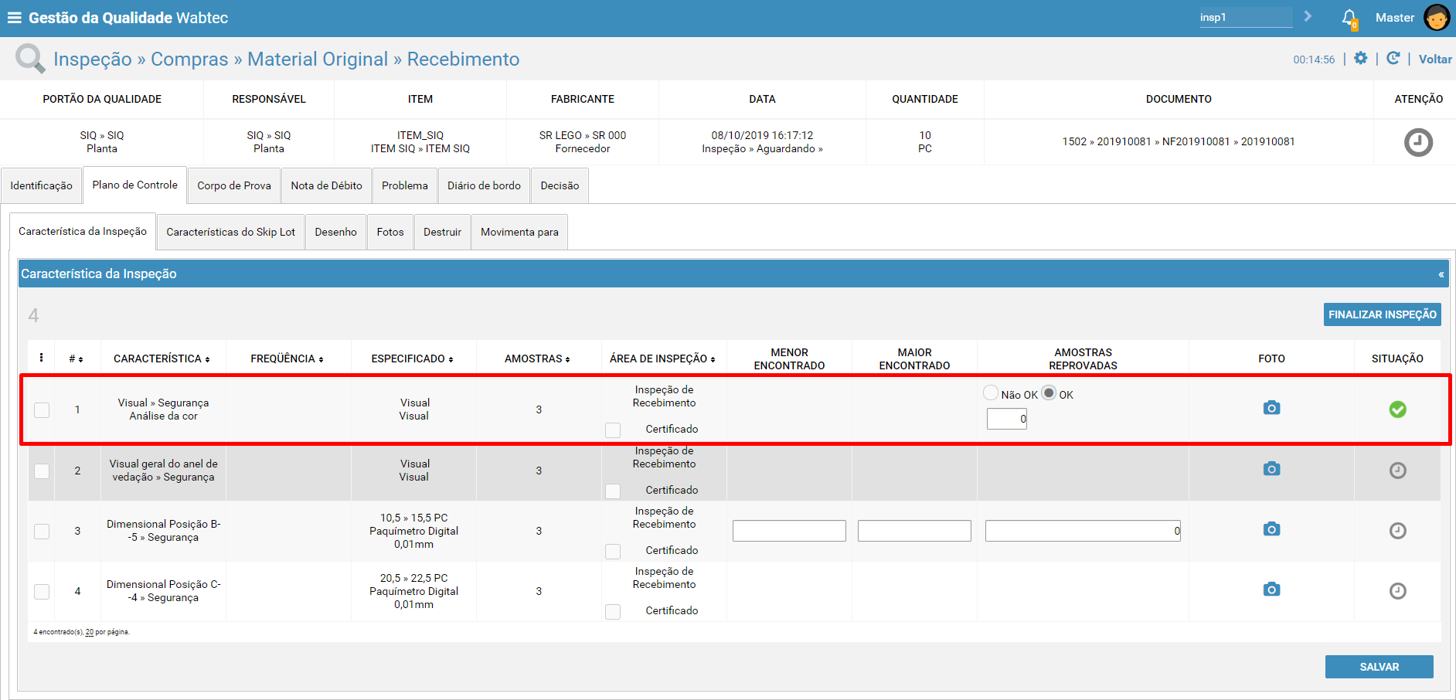This screenshot has height=700, width=1456.
Task: Click Amostras Reprovadas input in row 3
Action: tap(1083, 531)
